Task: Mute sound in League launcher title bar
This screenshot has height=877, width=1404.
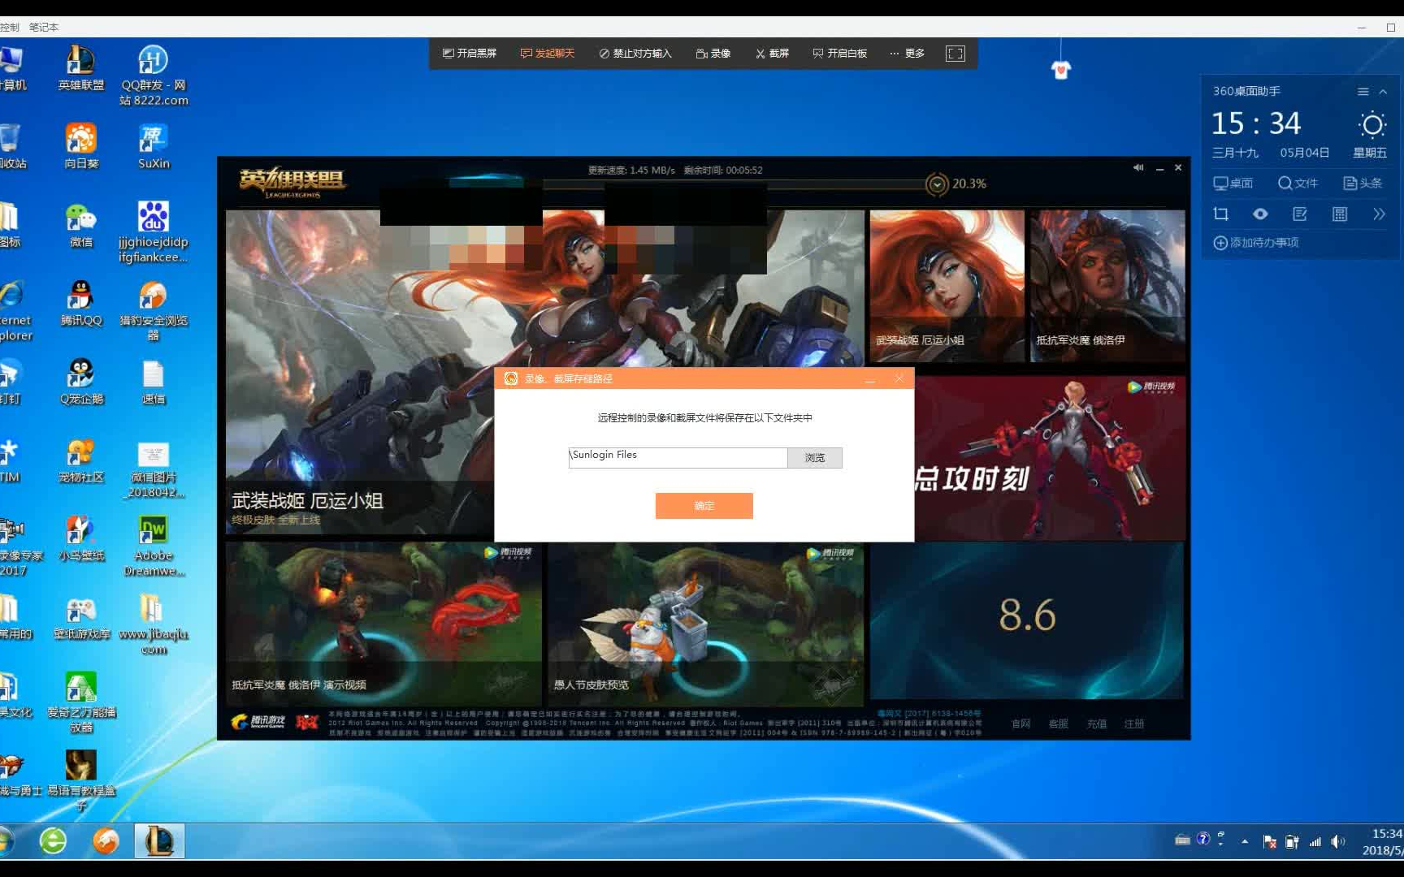Action: click(1138, 168)
